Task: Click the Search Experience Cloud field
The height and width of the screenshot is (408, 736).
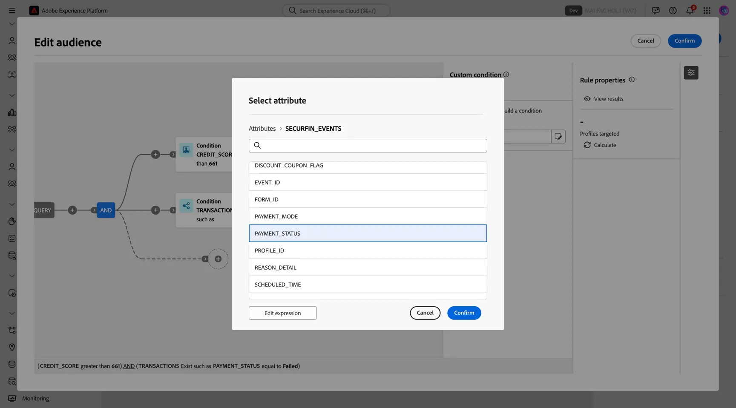Action: point(336,11)
